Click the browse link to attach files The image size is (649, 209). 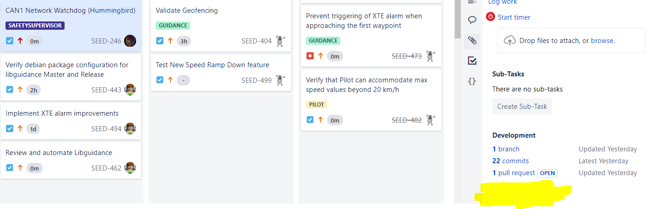602,40
